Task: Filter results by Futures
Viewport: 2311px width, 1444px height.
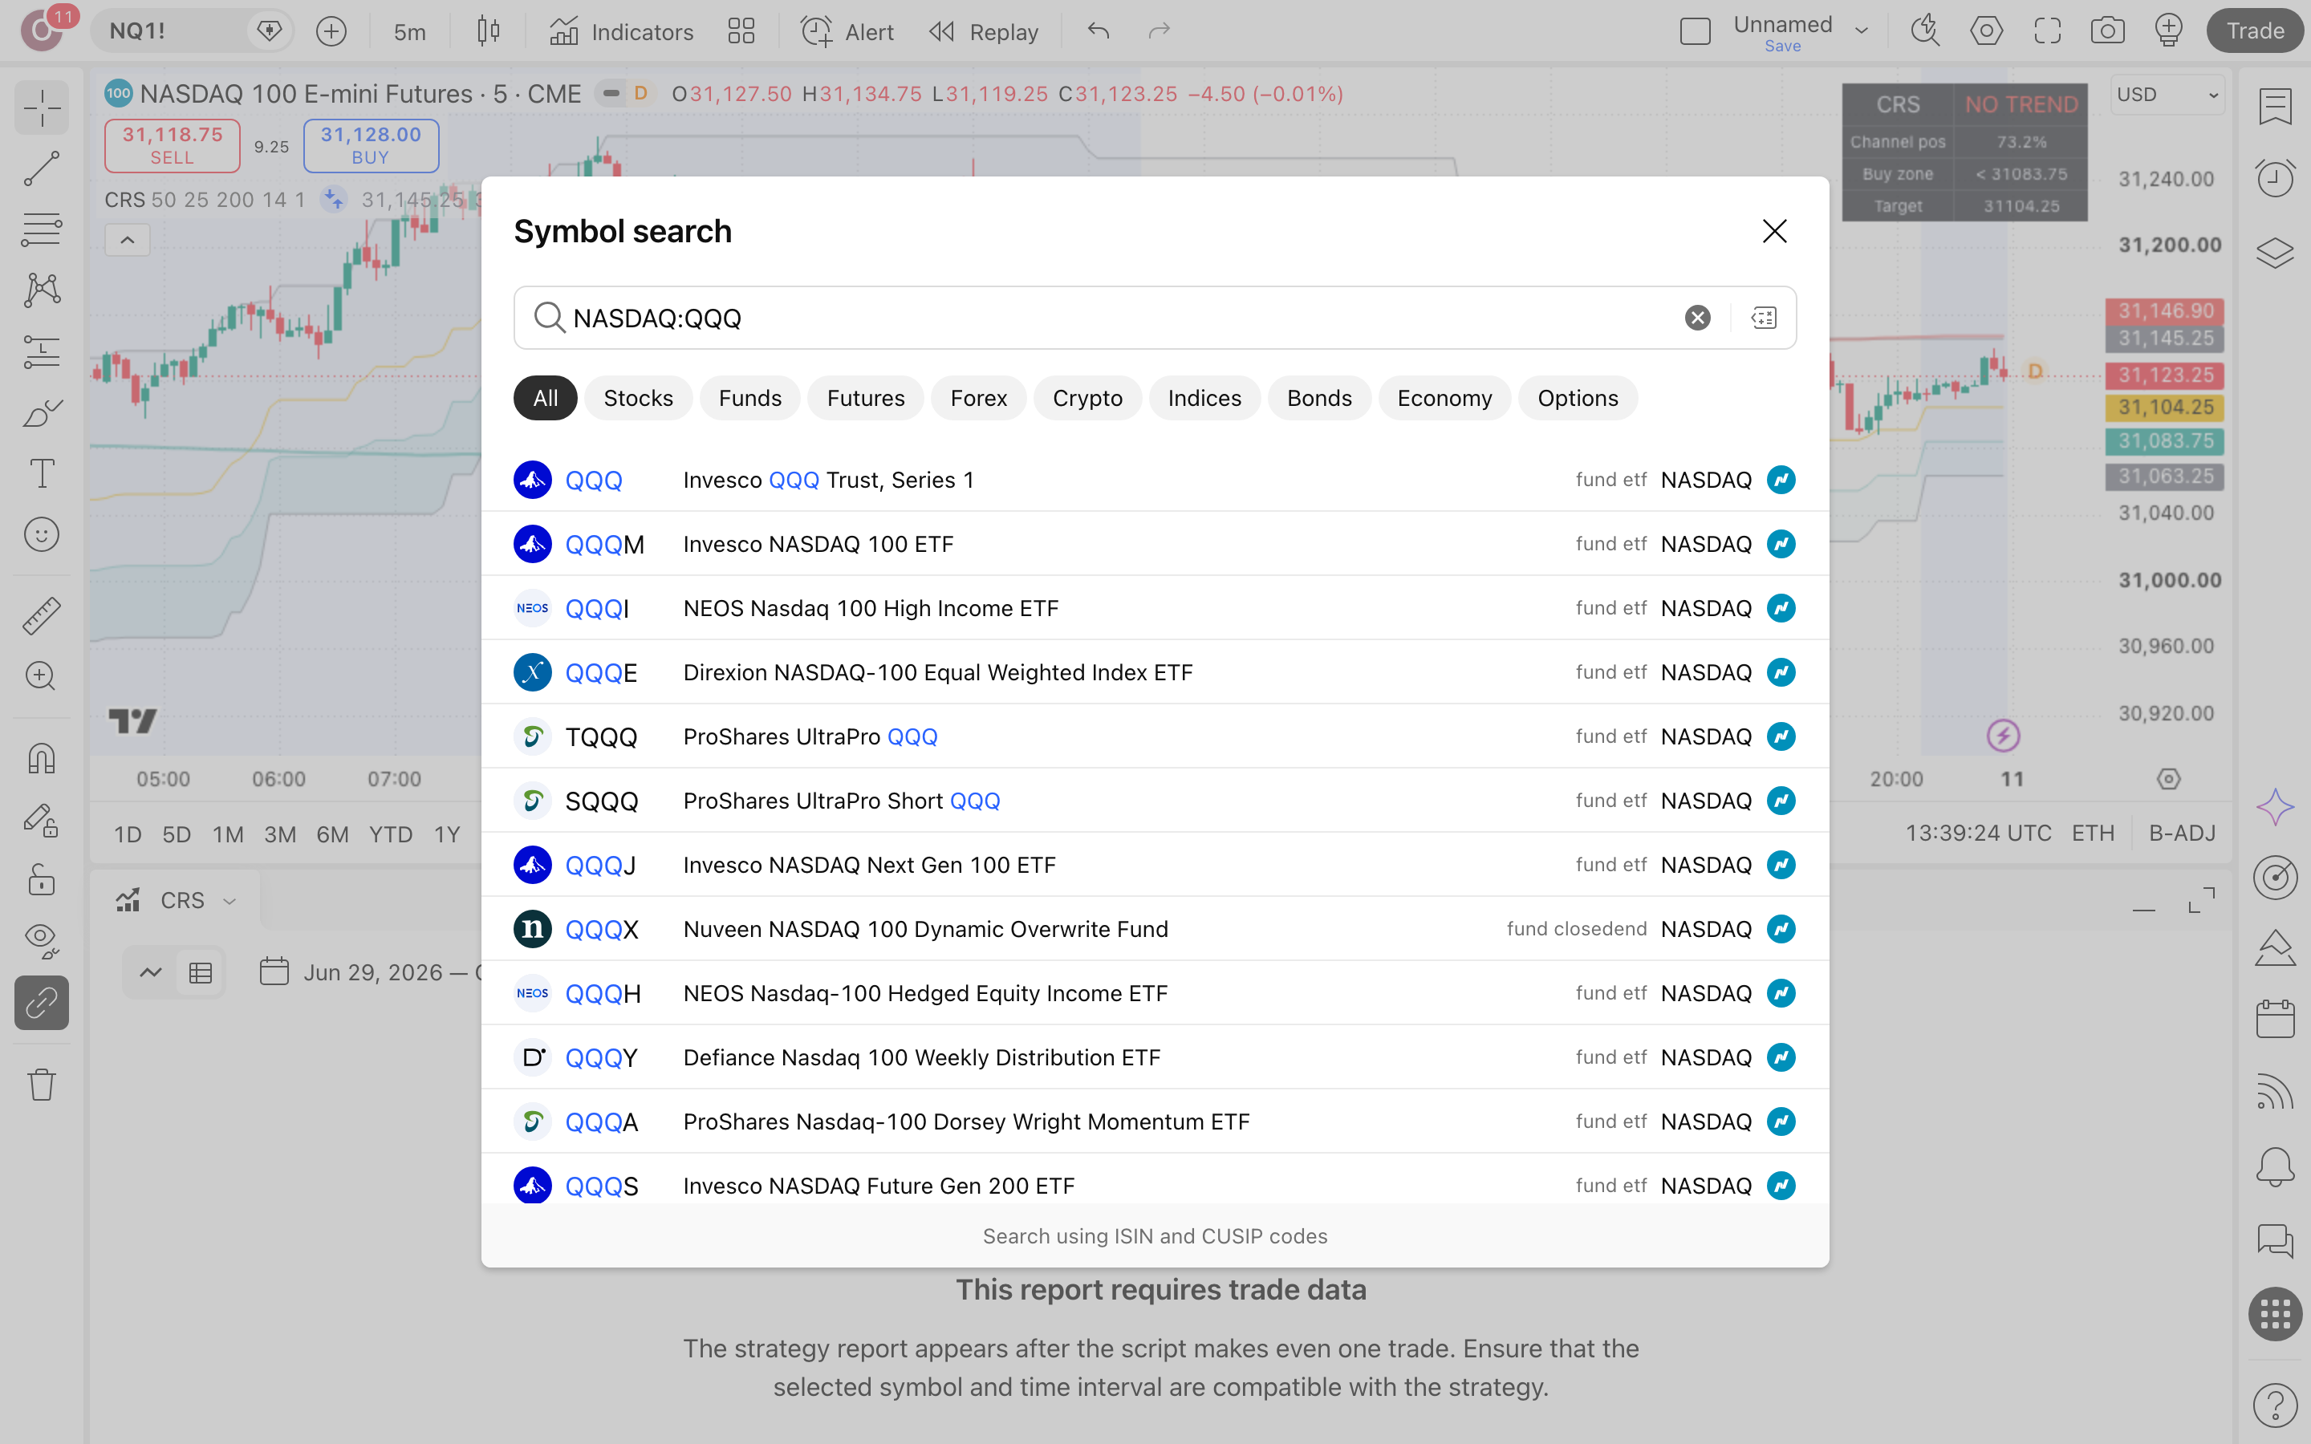Action: [x=865, y=398]
